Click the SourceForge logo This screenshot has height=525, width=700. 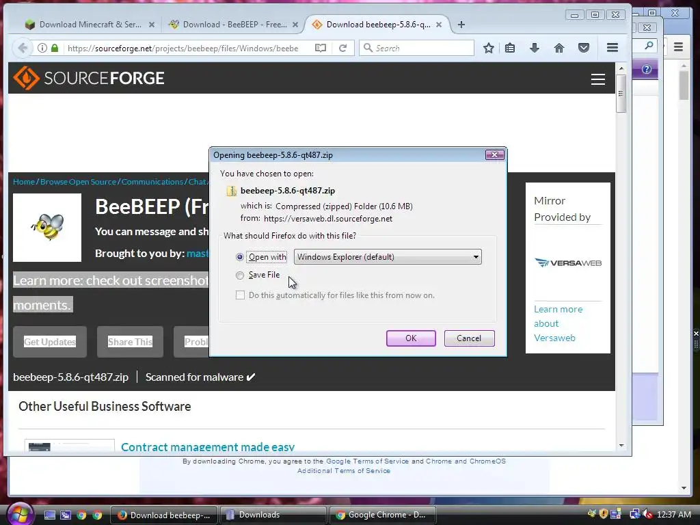(x=88, y=78)
